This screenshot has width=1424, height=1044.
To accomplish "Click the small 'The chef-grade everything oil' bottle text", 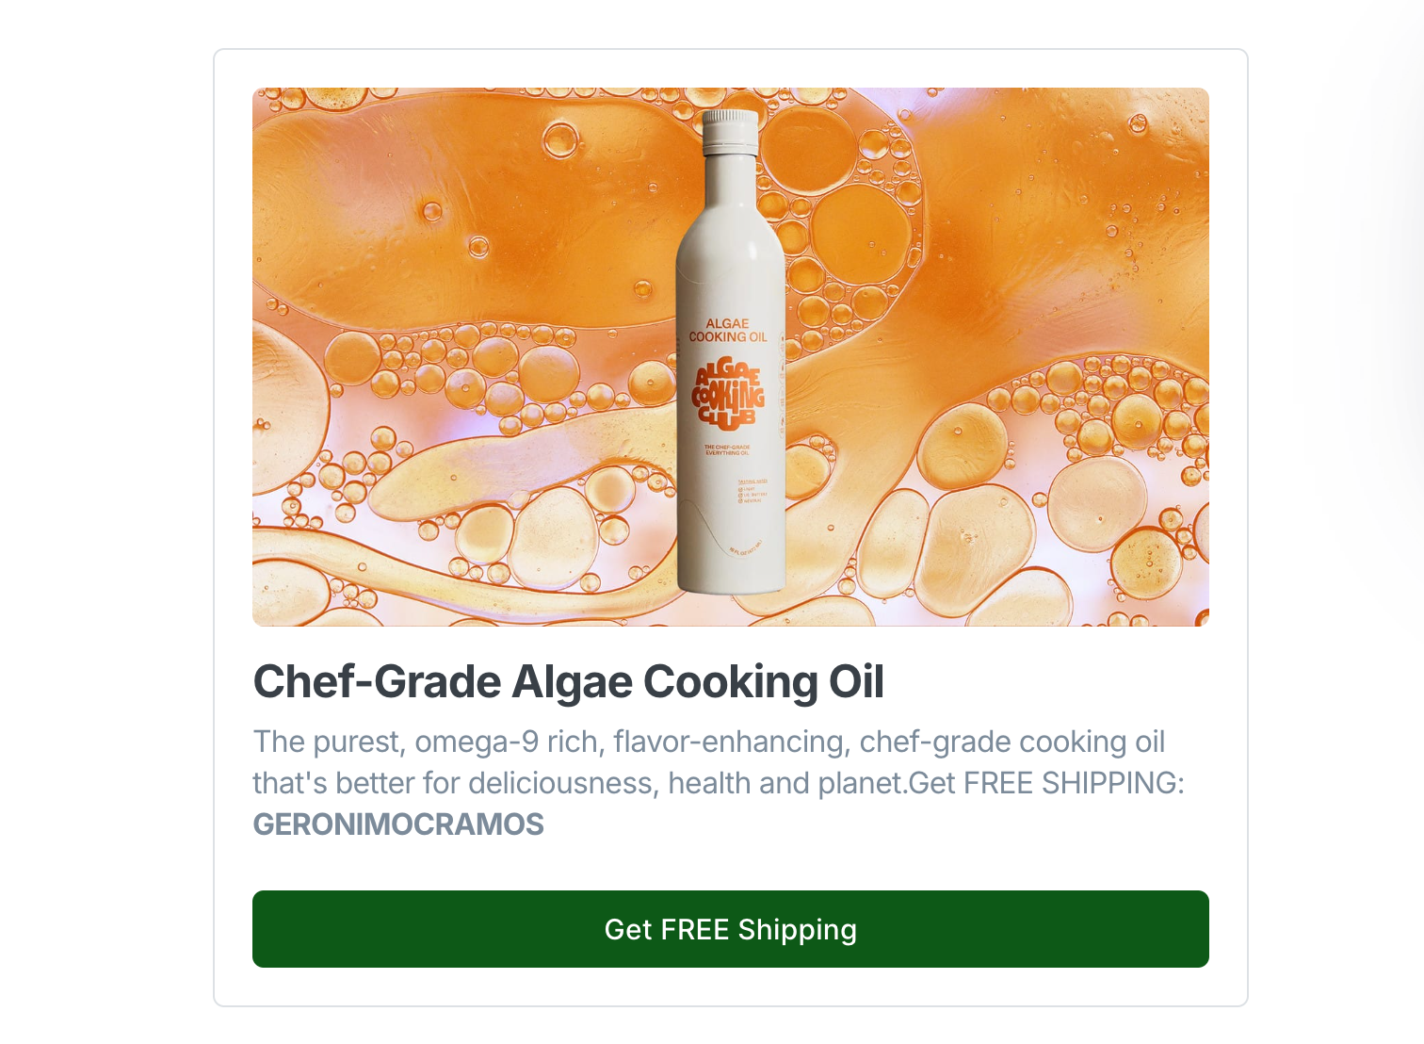I will tap(727, 449).
